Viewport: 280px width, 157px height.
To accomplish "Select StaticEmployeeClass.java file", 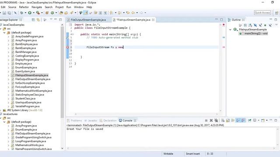I will tap(29, 95).
